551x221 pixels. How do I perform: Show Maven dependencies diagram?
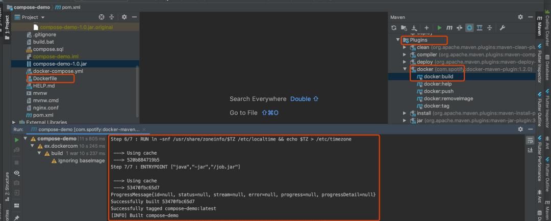(x=479, y=27)
